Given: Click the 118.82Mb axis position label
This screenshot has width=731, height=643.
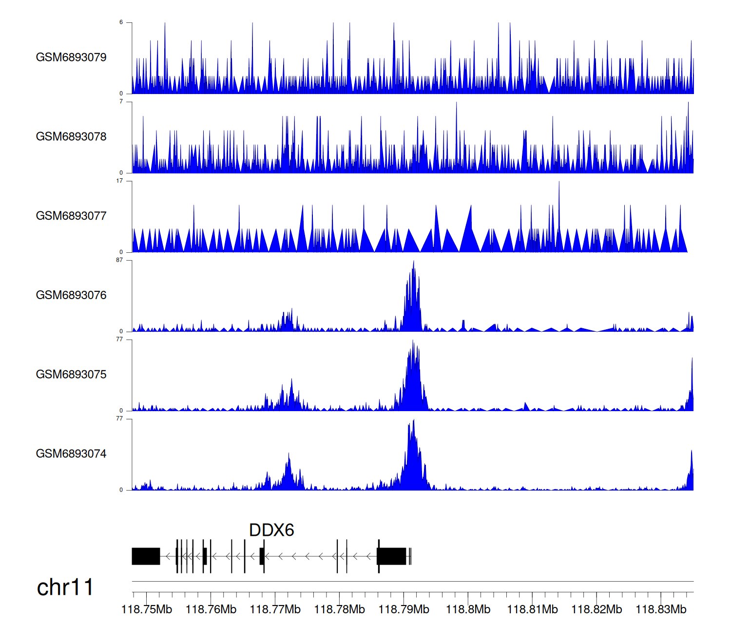Looking at the screenshot, I should (x=596, y=609).
